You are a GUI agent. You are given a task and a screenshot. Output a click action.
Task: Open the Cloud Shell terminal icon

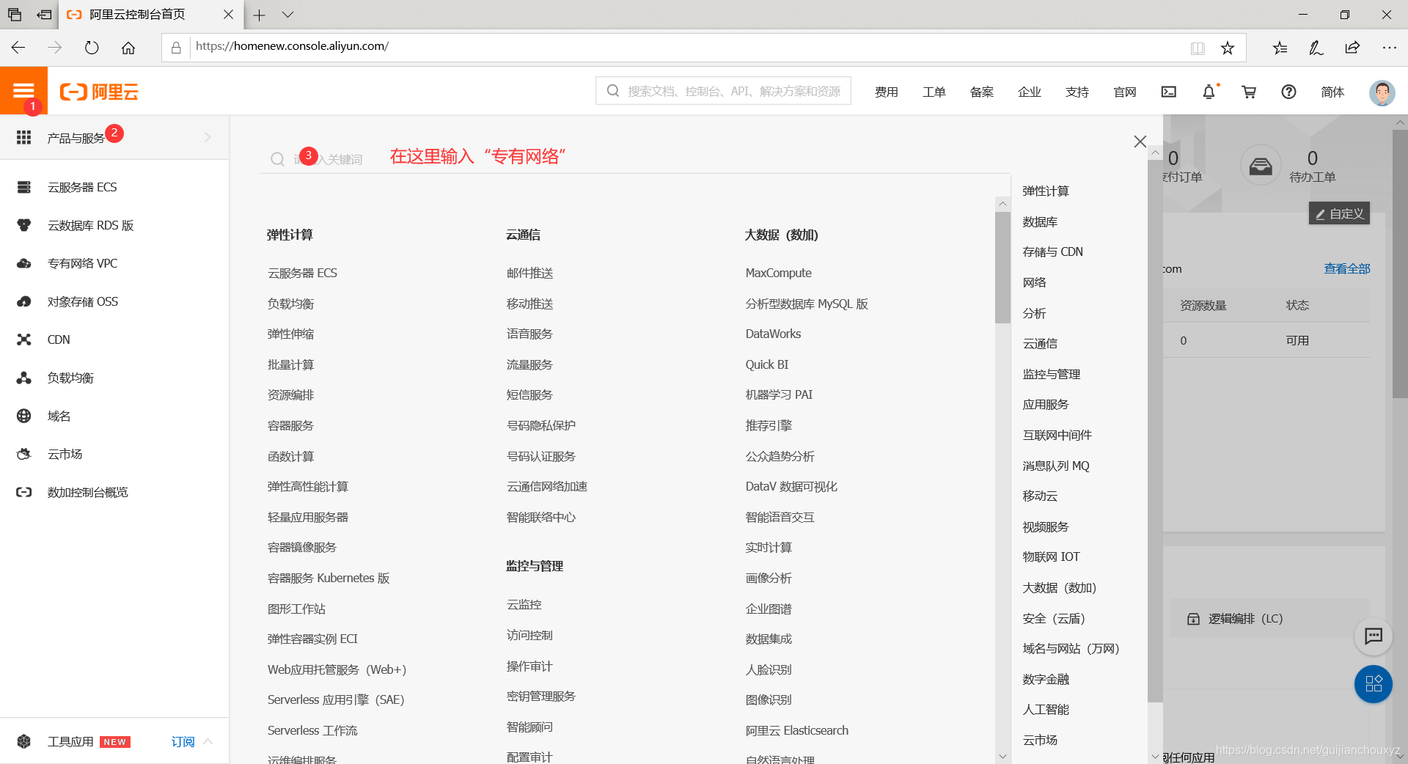1169,92
